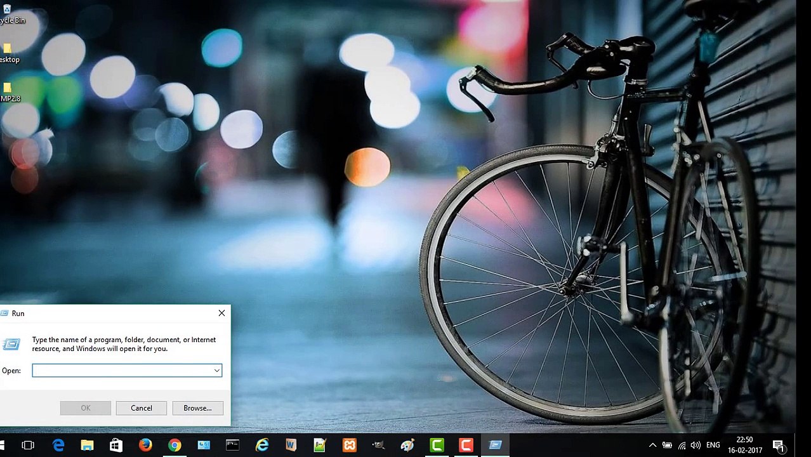Expand the Open combo box dropdown arrow
This screenshot has width=811, height=457.
217,371
